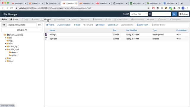Expand the tmp folder

coord(6,61)
